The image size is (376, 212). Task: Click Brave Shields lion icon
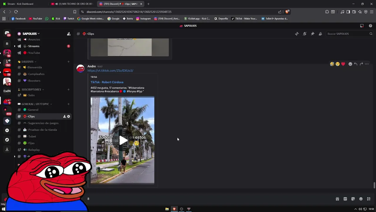click(287, 12)
